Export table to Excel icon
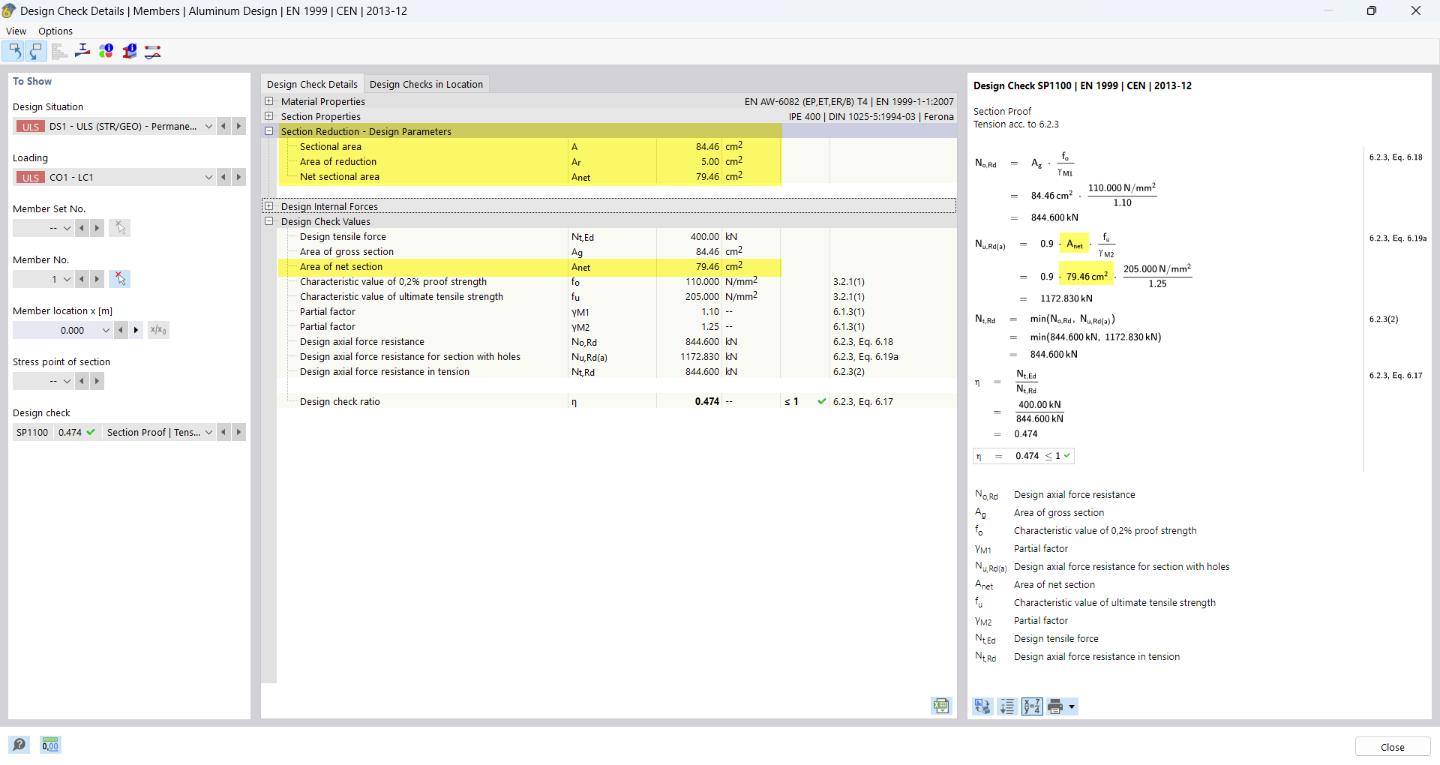The image size is (1440, 765). coord(941,706)
